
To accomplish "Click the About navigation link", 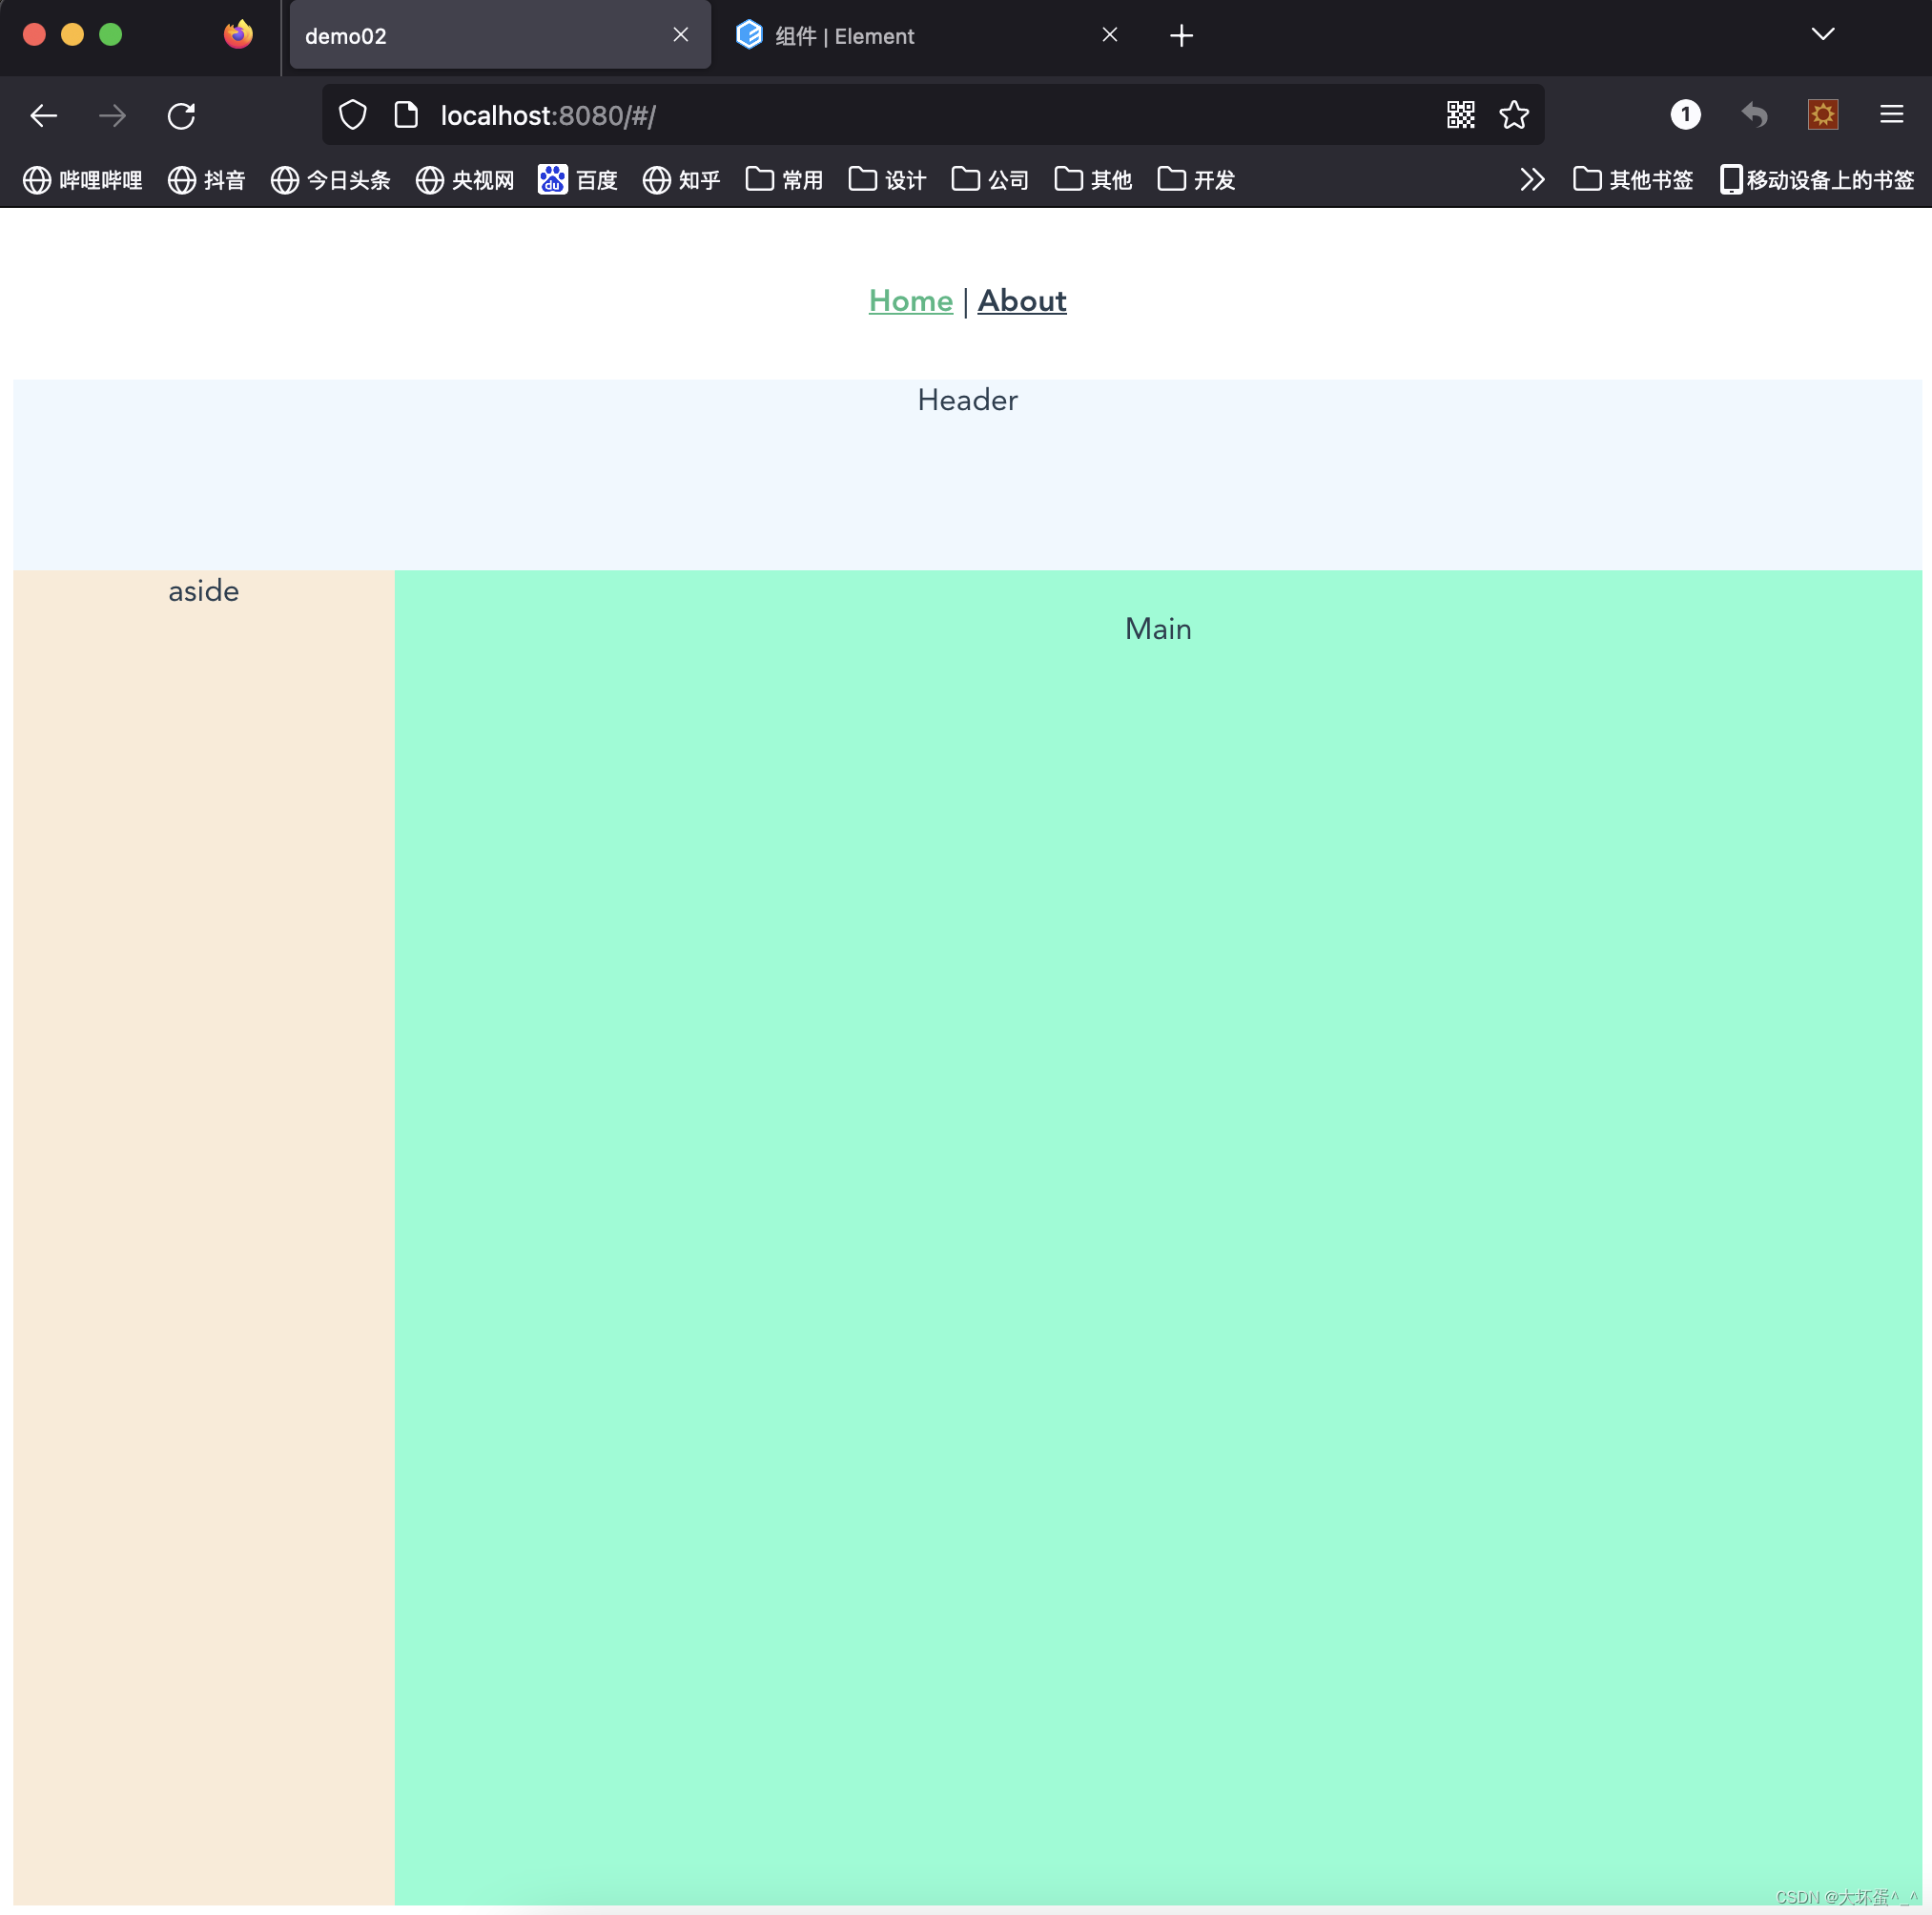I will (1022, 299).
